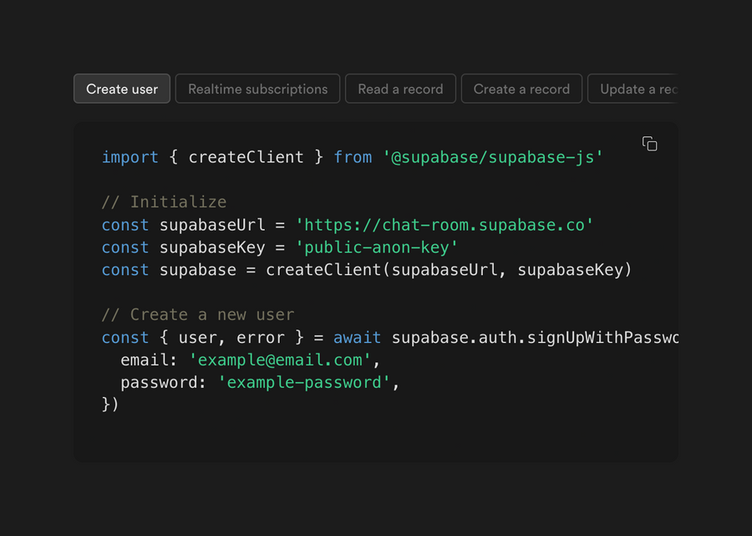Click the '// Create a new user' comment
Screen dimensions: 752x536
point(196,314)
